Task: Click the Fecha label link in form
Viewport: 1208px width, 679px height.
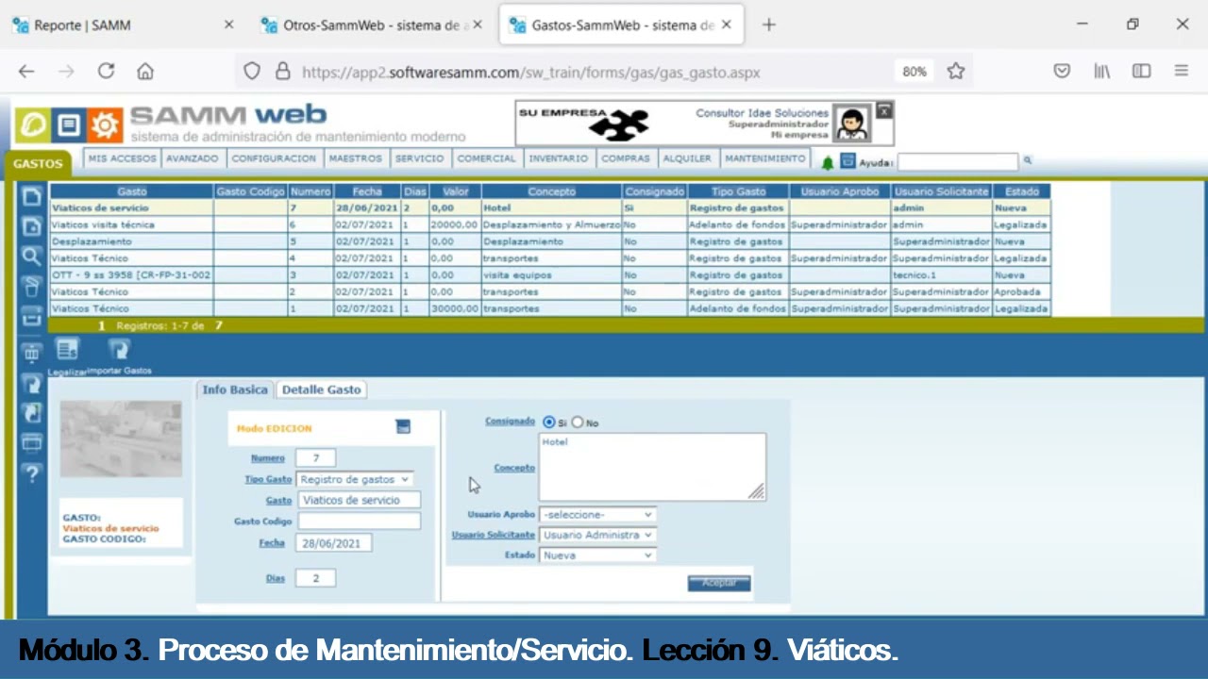Action: coord(272,543)
